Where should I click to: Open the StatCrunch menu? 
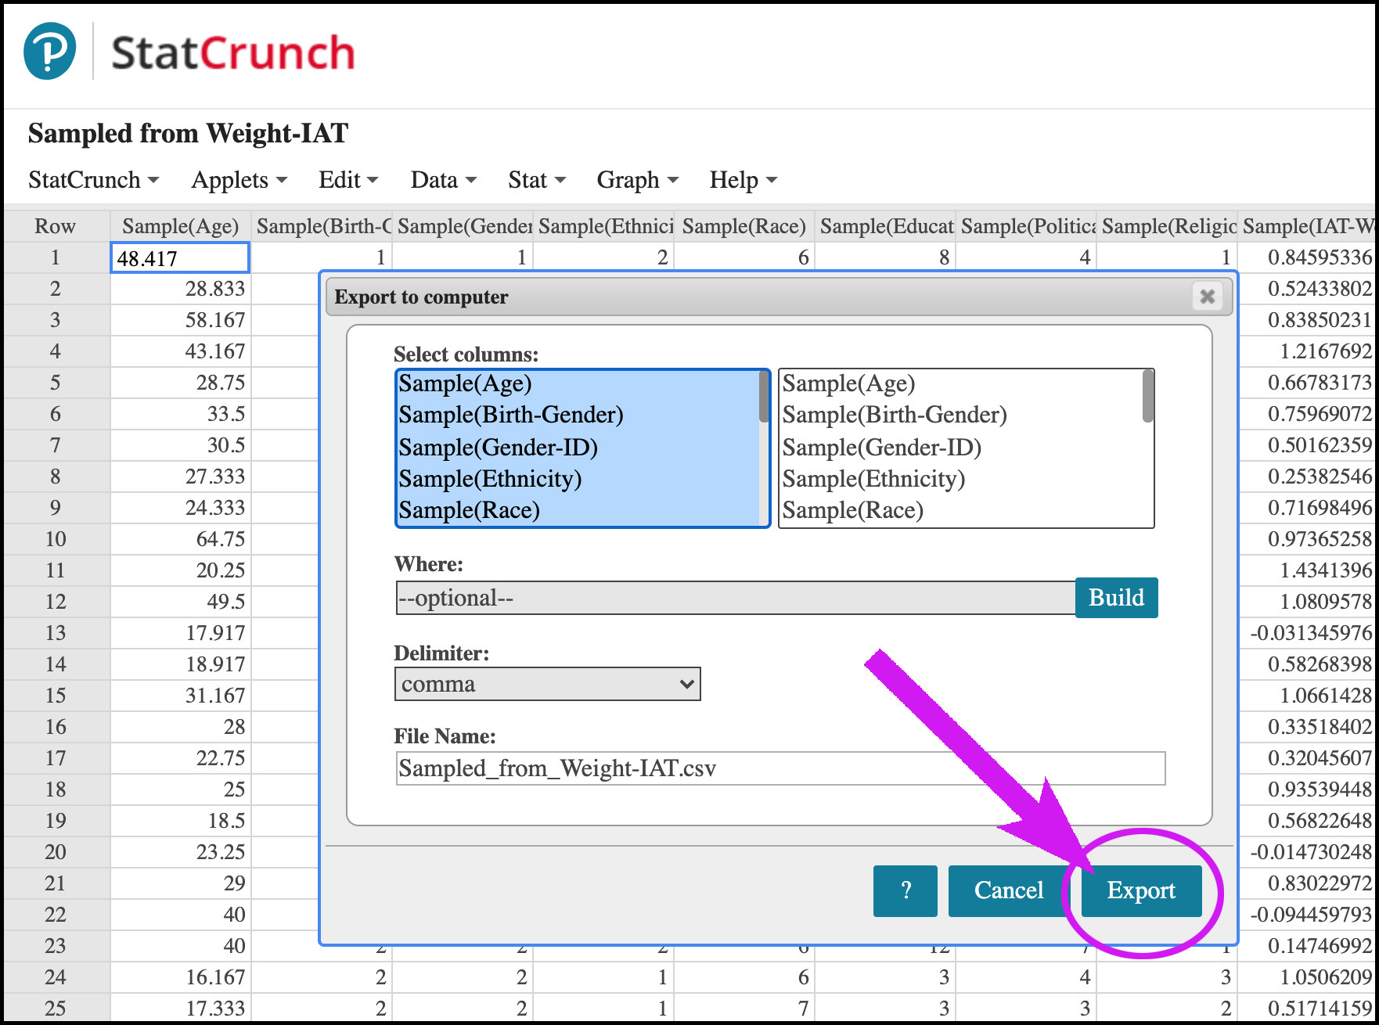click(93, 180)
